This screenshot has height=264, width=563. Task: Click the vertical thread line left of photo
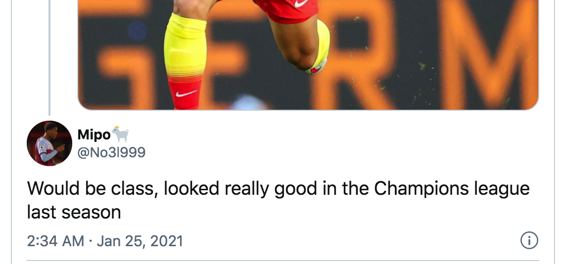coord(50,54)
